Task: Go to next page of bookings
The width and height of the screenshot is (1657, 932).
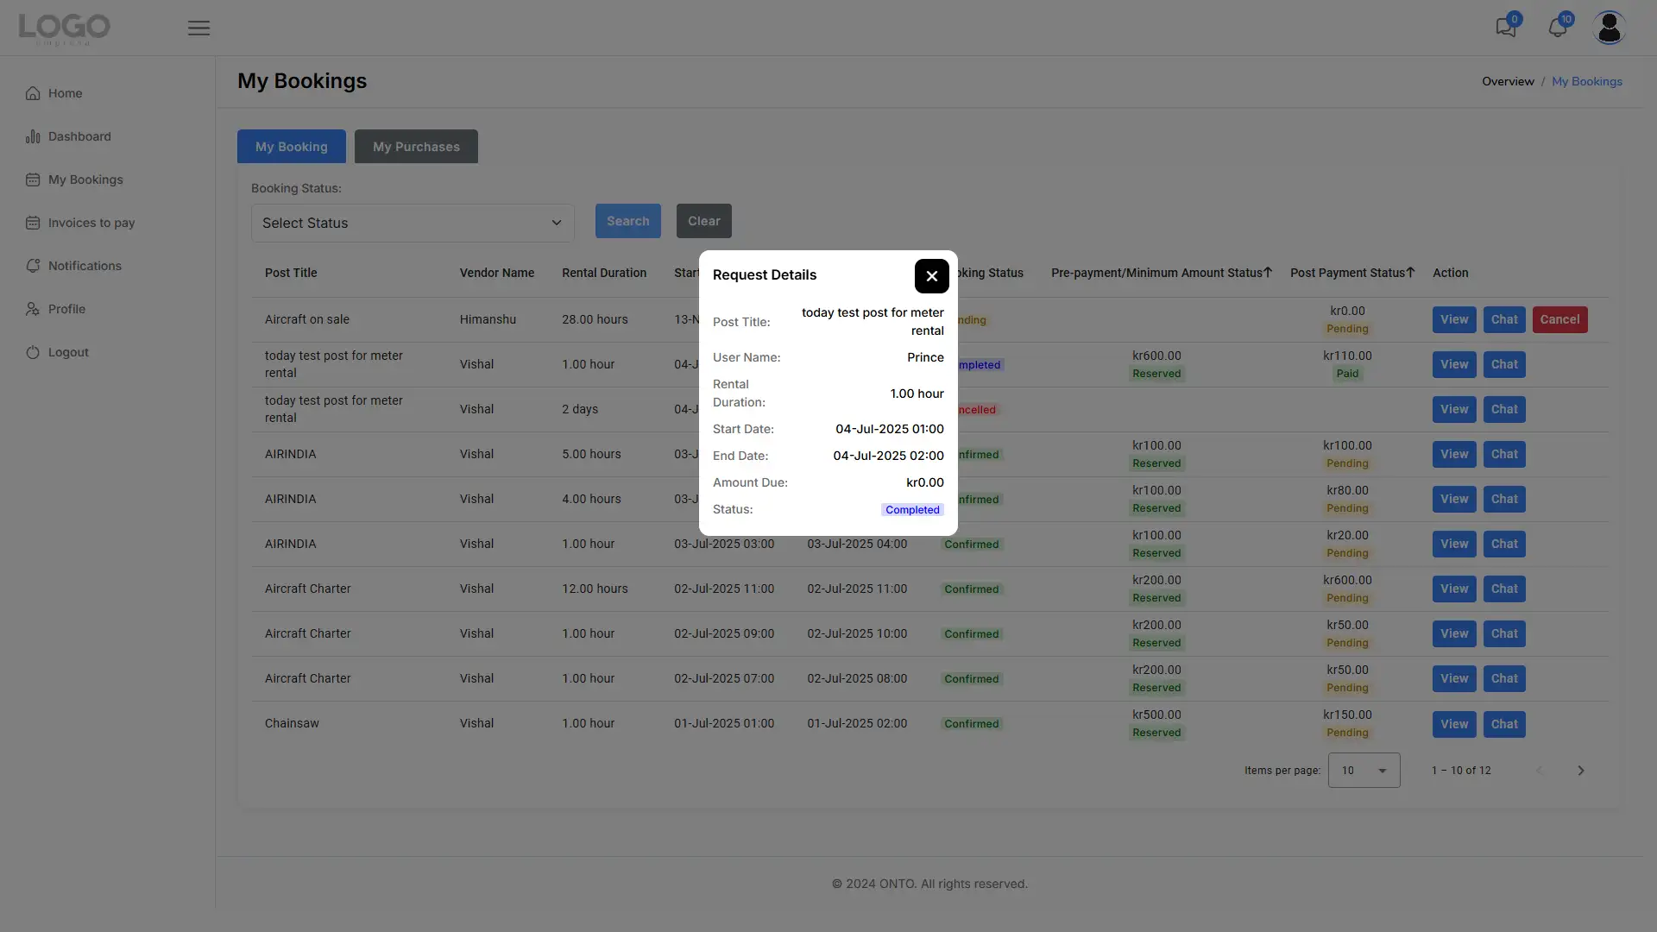Action: coord(1581,771)
